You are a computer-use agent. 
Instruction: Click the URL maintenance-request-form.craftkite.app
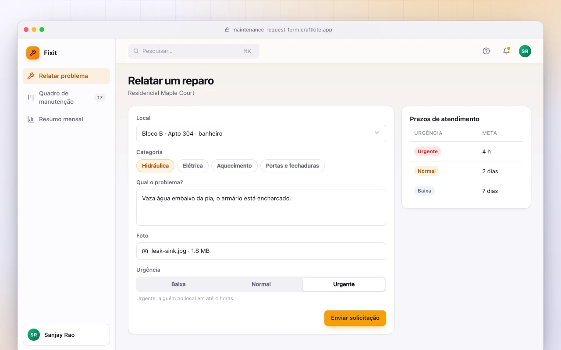pyautogui.click(x=282, y=30)
